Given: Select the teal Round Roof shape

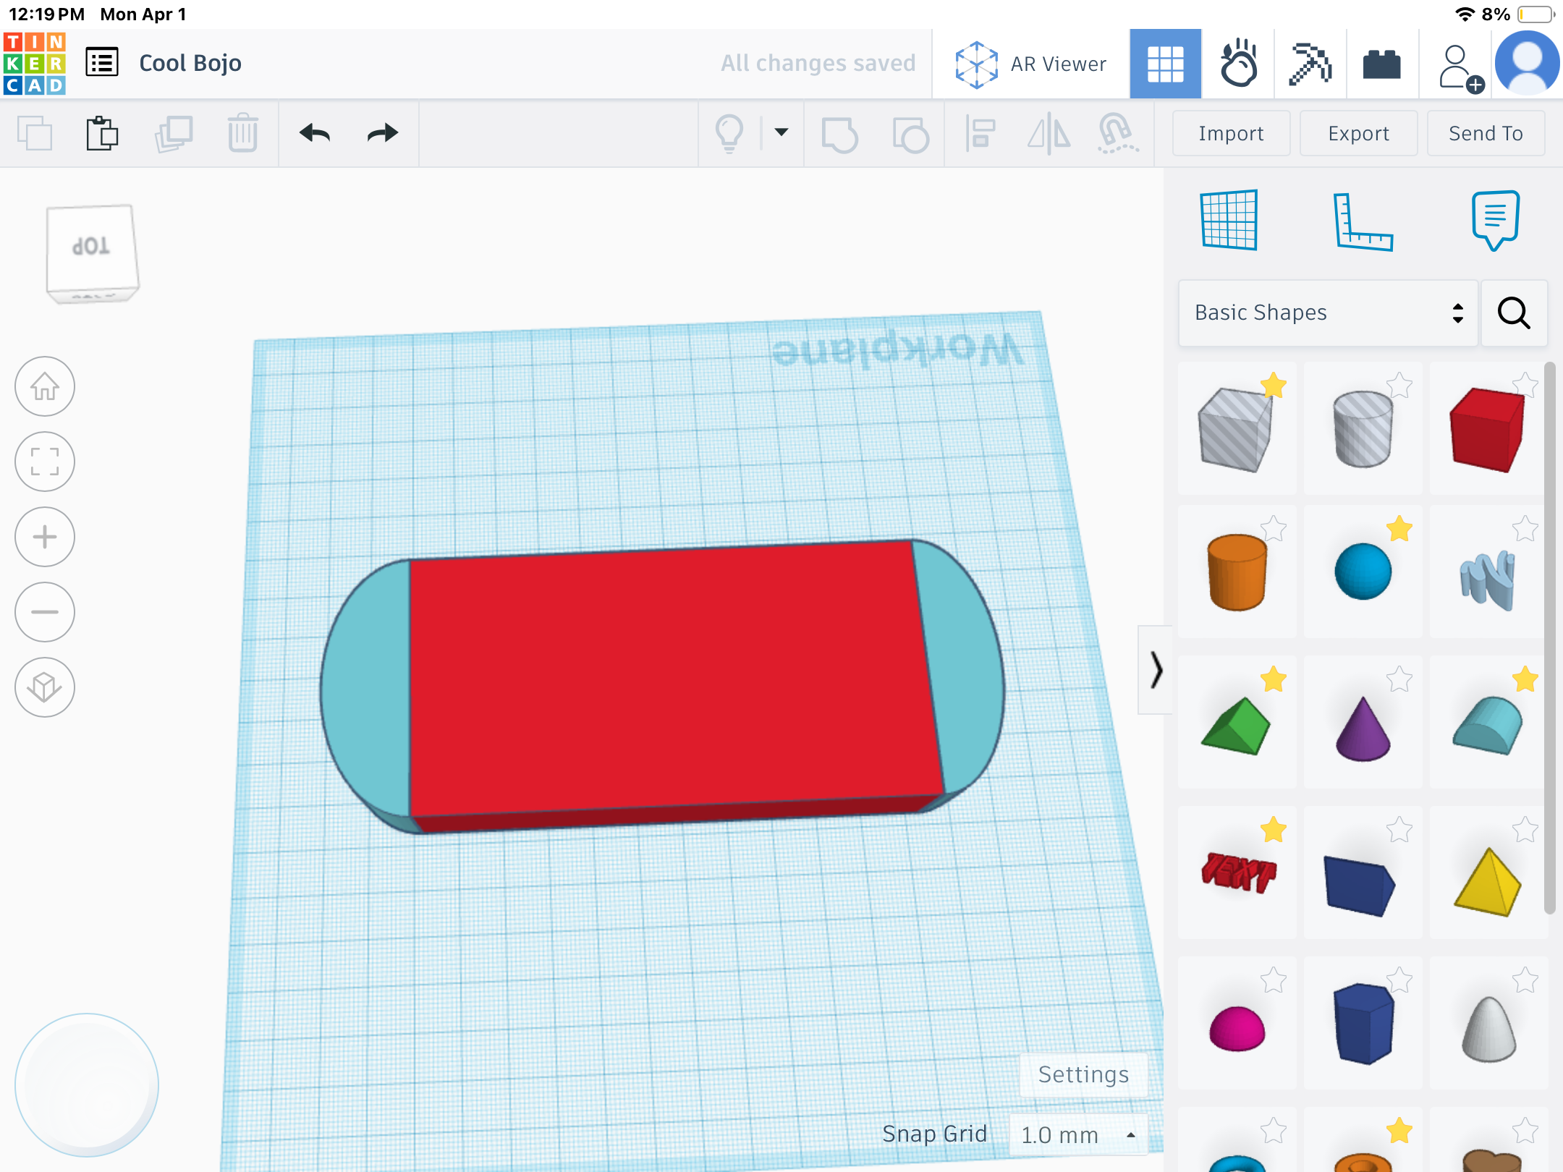Looking at the screenshot, I should (x=1487, y=725).
